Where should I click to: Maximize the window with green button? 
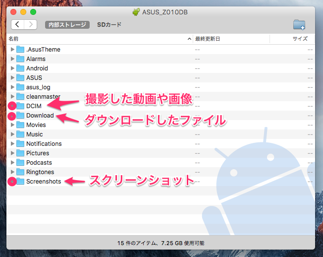tap(33, 12)
